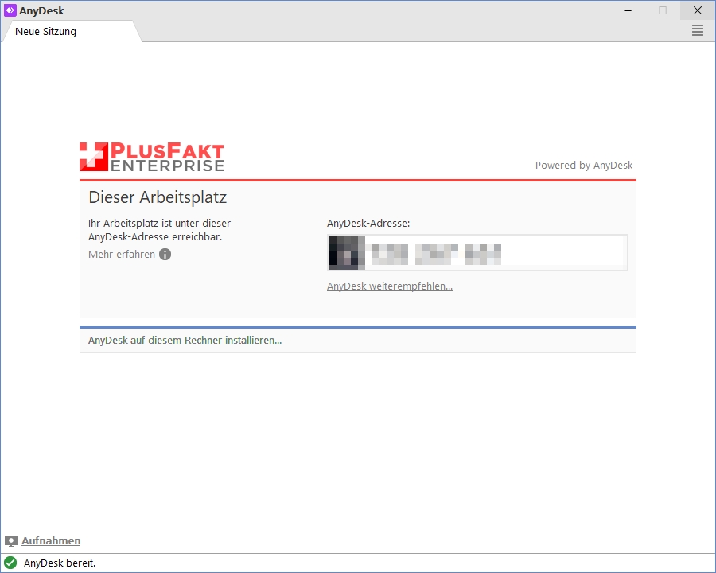
Task: Click the info icon beside Mehr erfahren
Action: [x=165, y=255]
